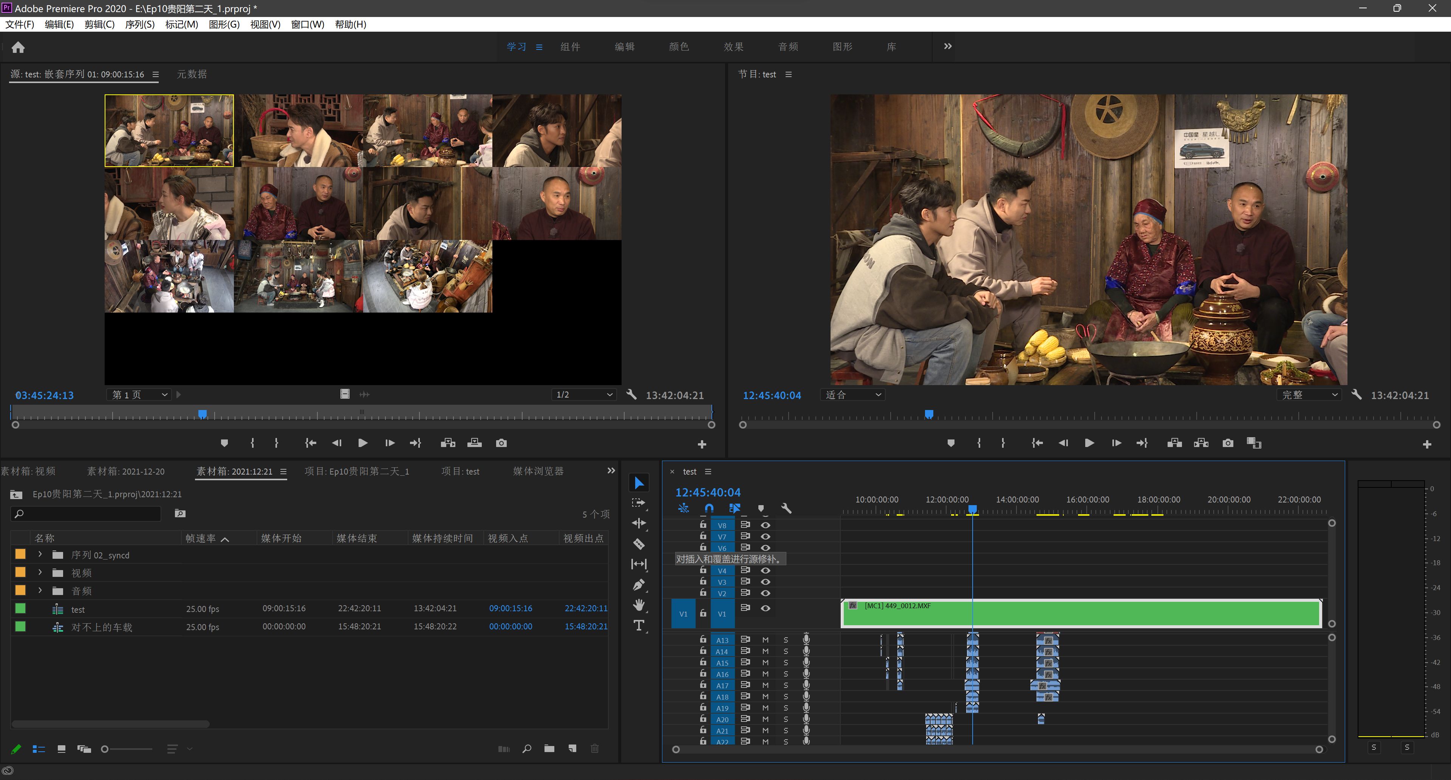Mute audio track A13
The image size is (1451, 780).
coord(766,640)
